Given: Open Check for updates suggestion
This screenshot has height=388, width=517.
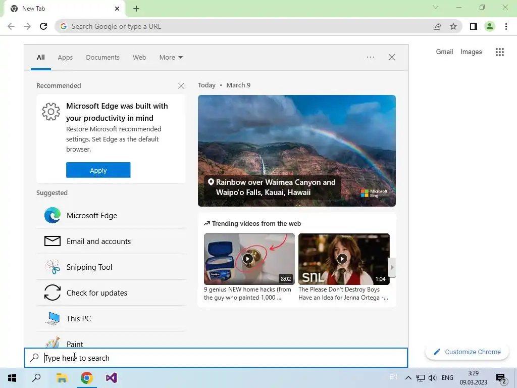Looking at the screenshot, I should coord(111,293).
